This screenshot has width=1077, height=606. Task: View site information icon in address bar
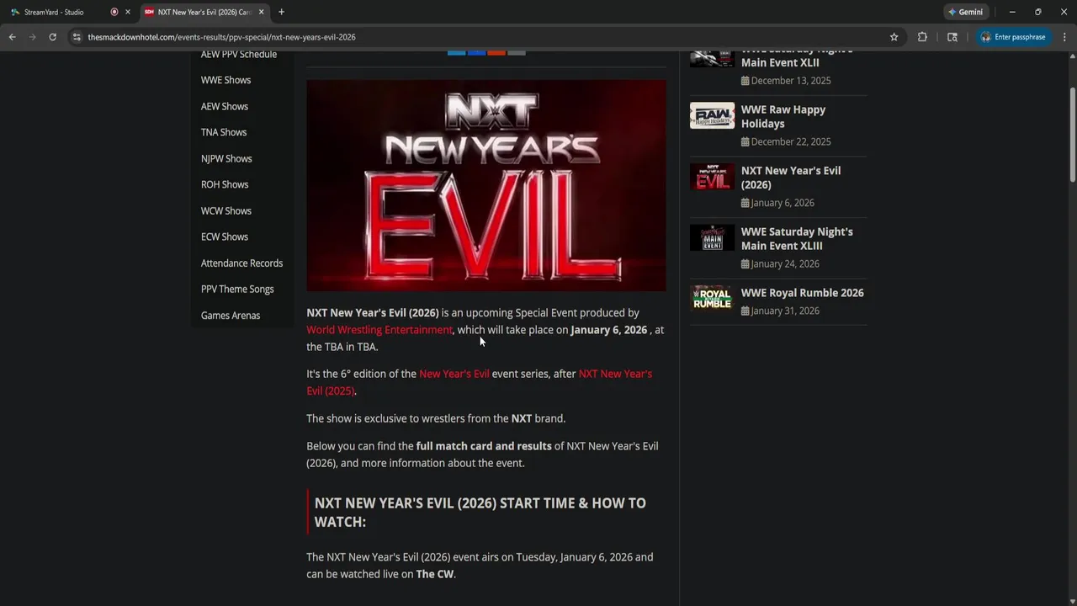click(77, 37)
